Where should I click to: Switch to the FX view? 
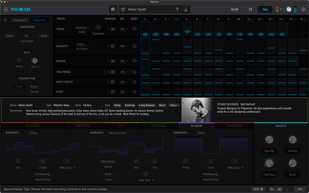(x=251, y=10)
